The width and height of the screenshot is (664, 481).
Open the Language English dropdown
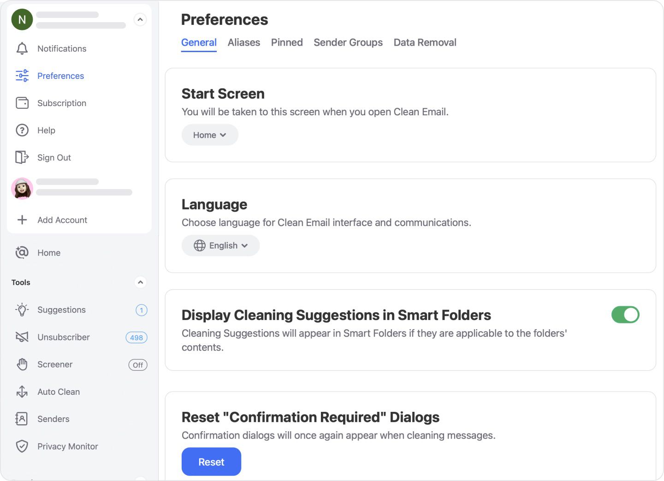click(x=220, y=245)
